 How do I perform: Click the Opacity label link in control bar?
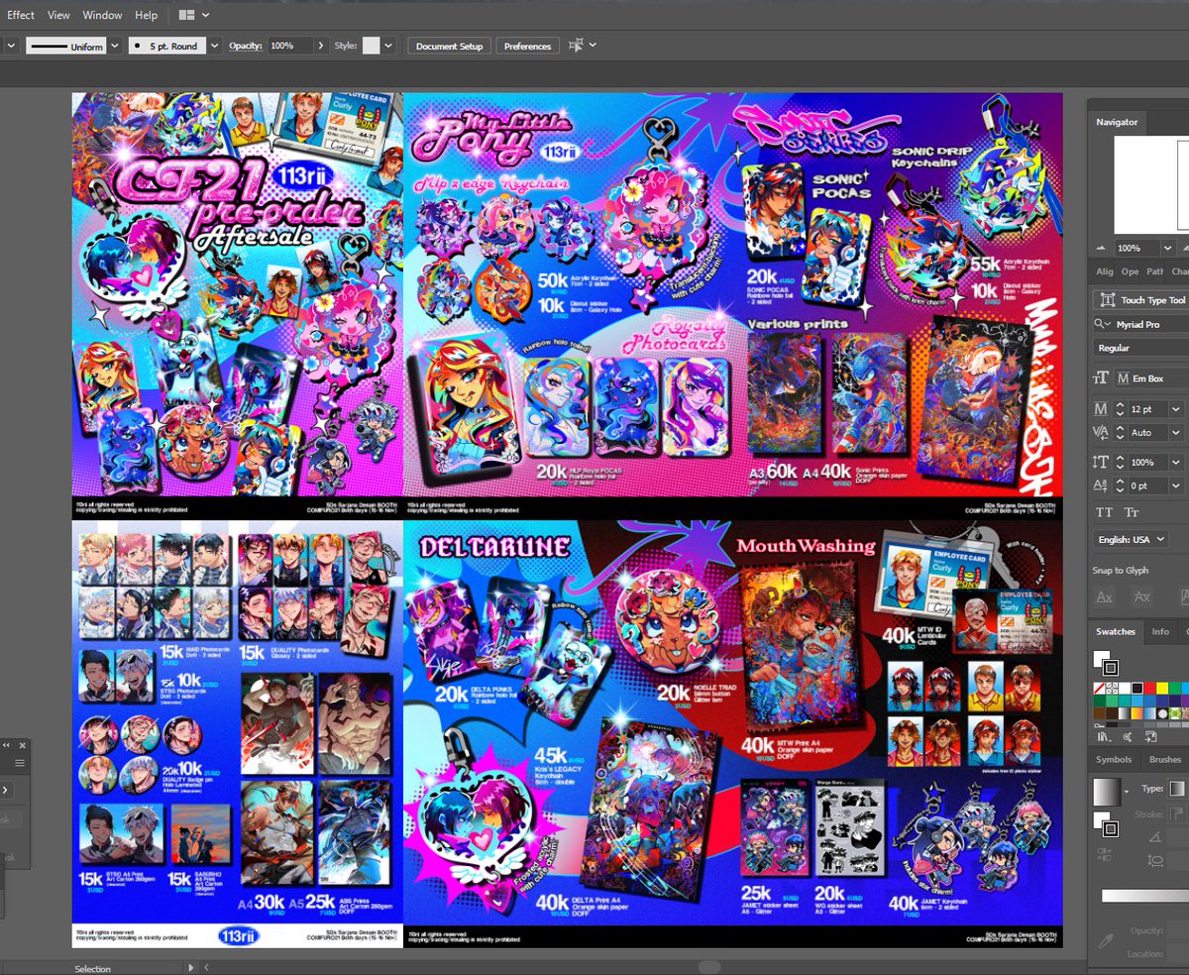(x=245, y=46)
